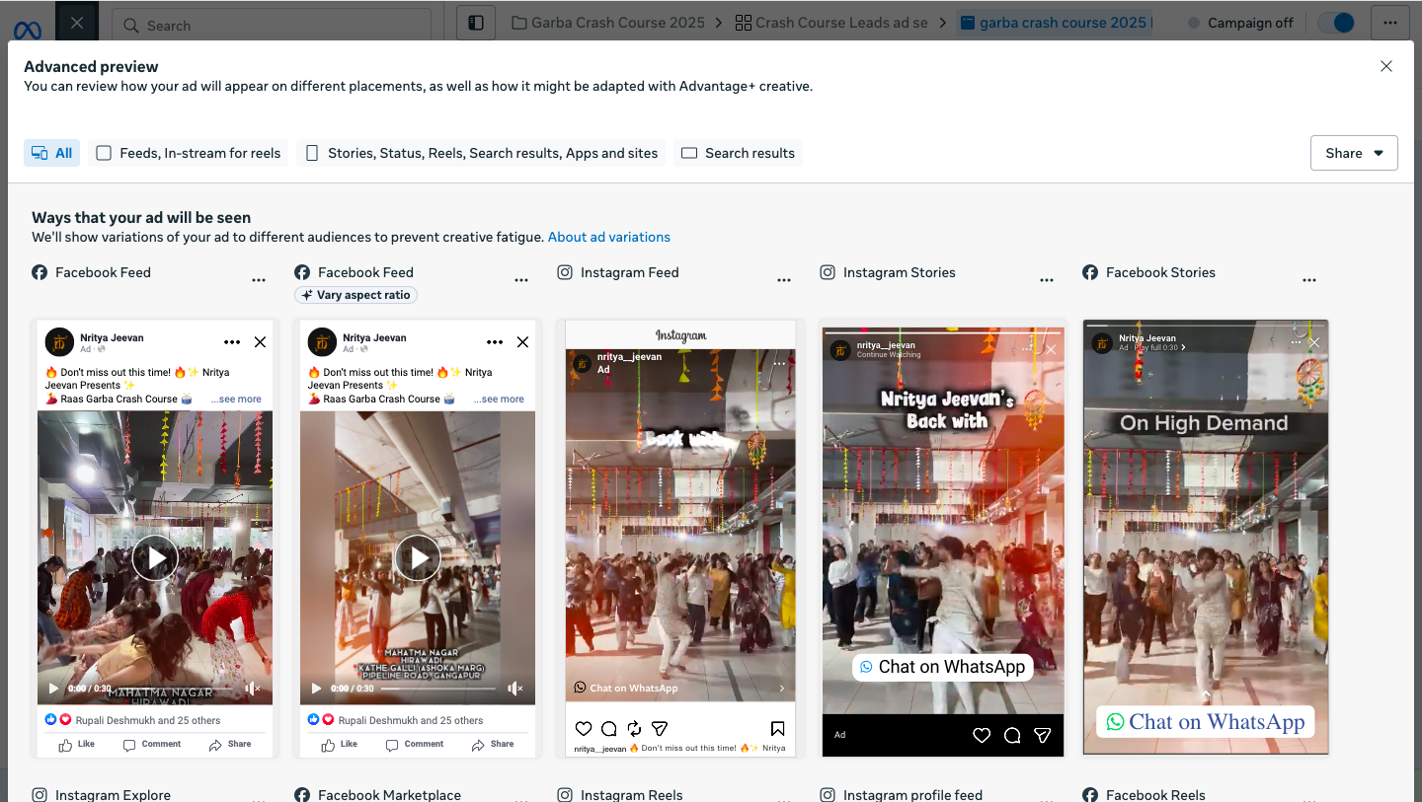
Task: Toggle the Campaign off switch
Action: [1337, 23]
